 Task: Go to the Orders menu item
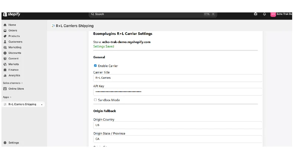(x=13, y=30)
